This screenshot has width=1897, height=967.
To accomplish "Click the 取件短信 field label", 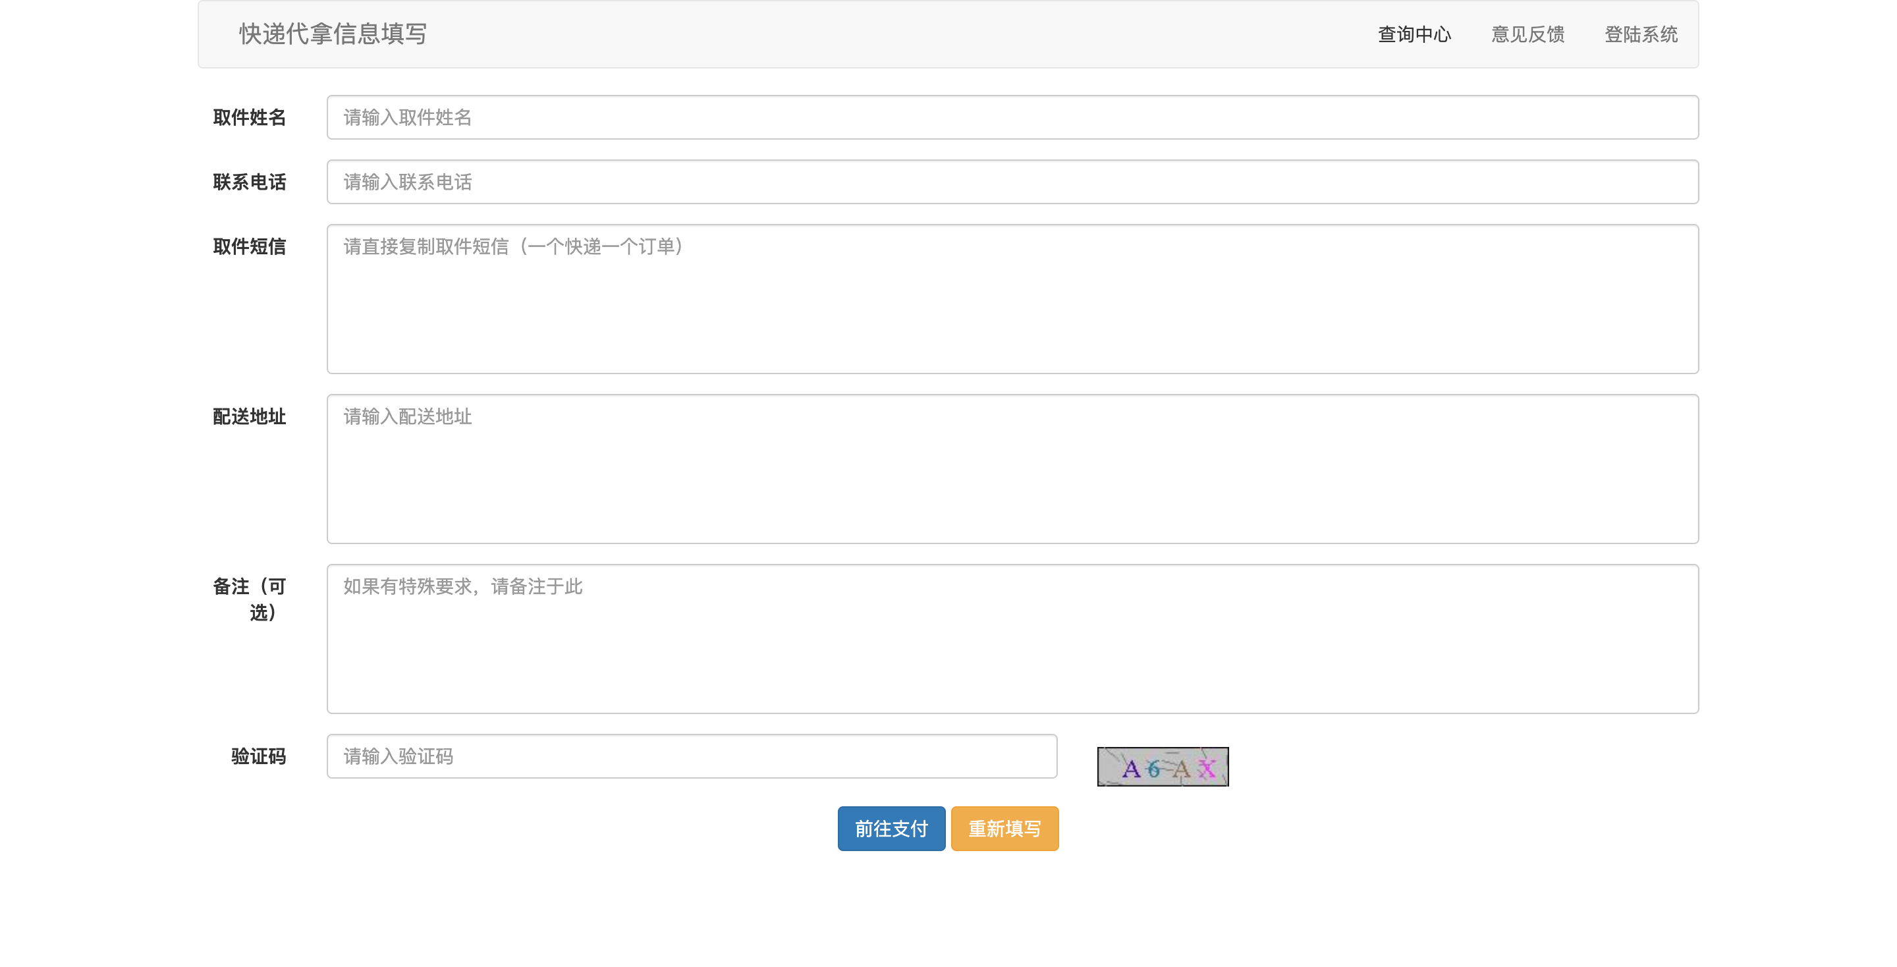I will point(249,247).
